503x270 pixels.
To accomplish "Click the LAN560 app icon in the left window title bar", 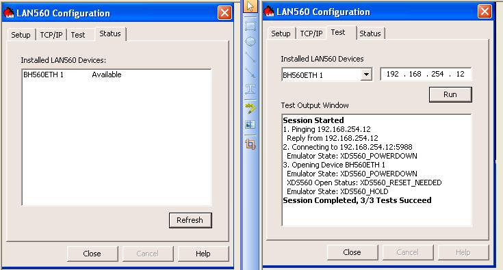I will [x=9, y=13].
